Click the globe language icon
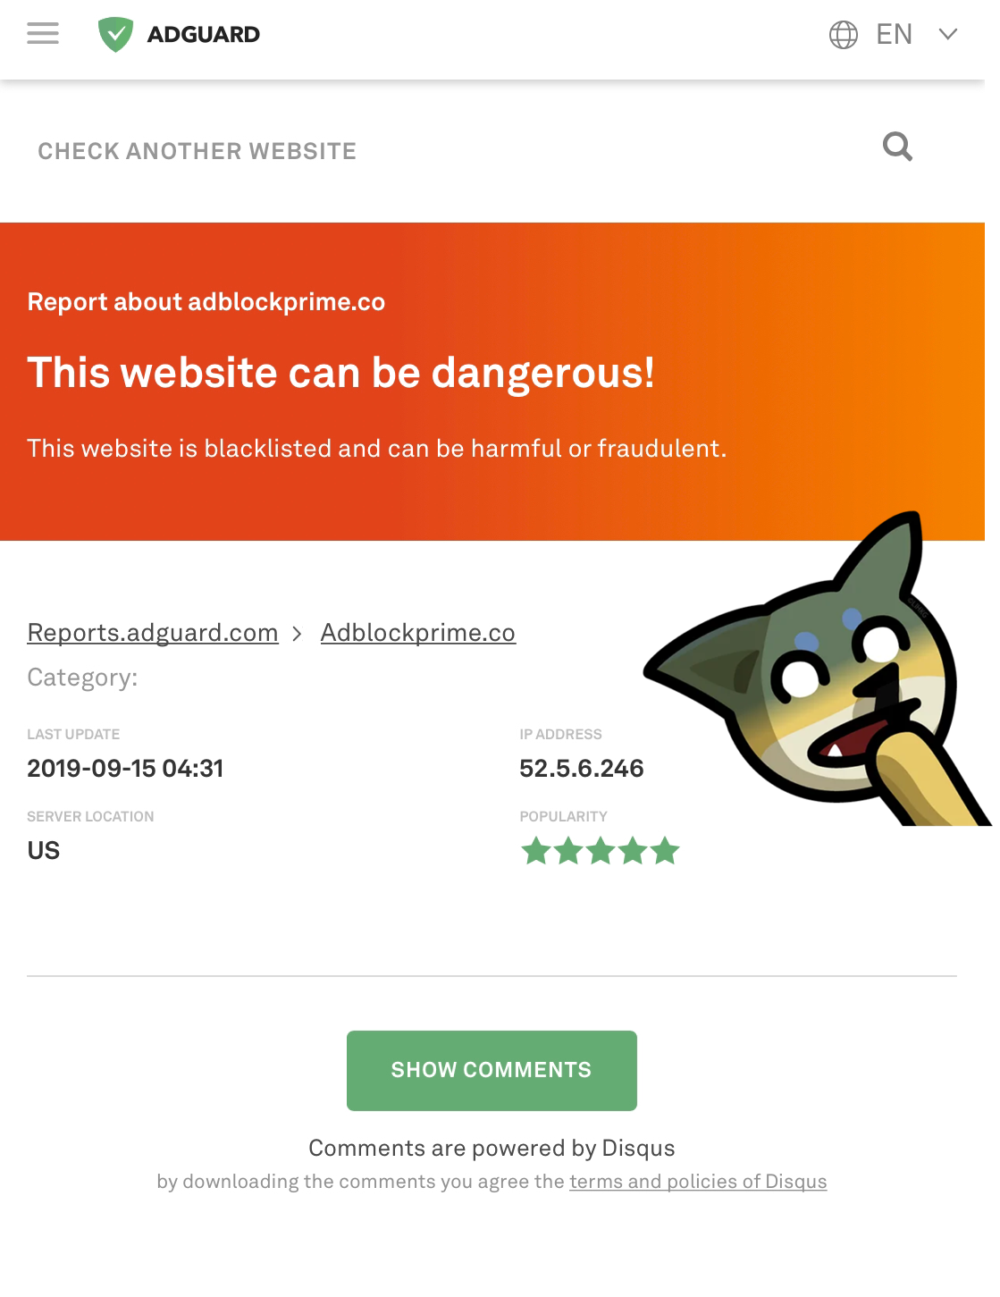 point(844,35)
